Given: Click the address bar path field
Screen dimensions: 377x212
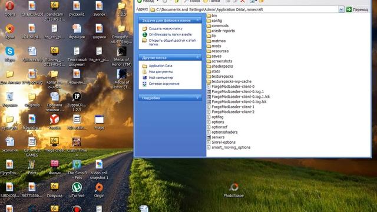Looking at the screenshot, I should pyautogui.click(x=244, y=9).
